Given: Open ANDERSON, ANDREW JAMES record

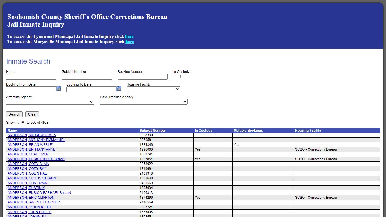Looking at the screenshot, I should pos(32,135).
